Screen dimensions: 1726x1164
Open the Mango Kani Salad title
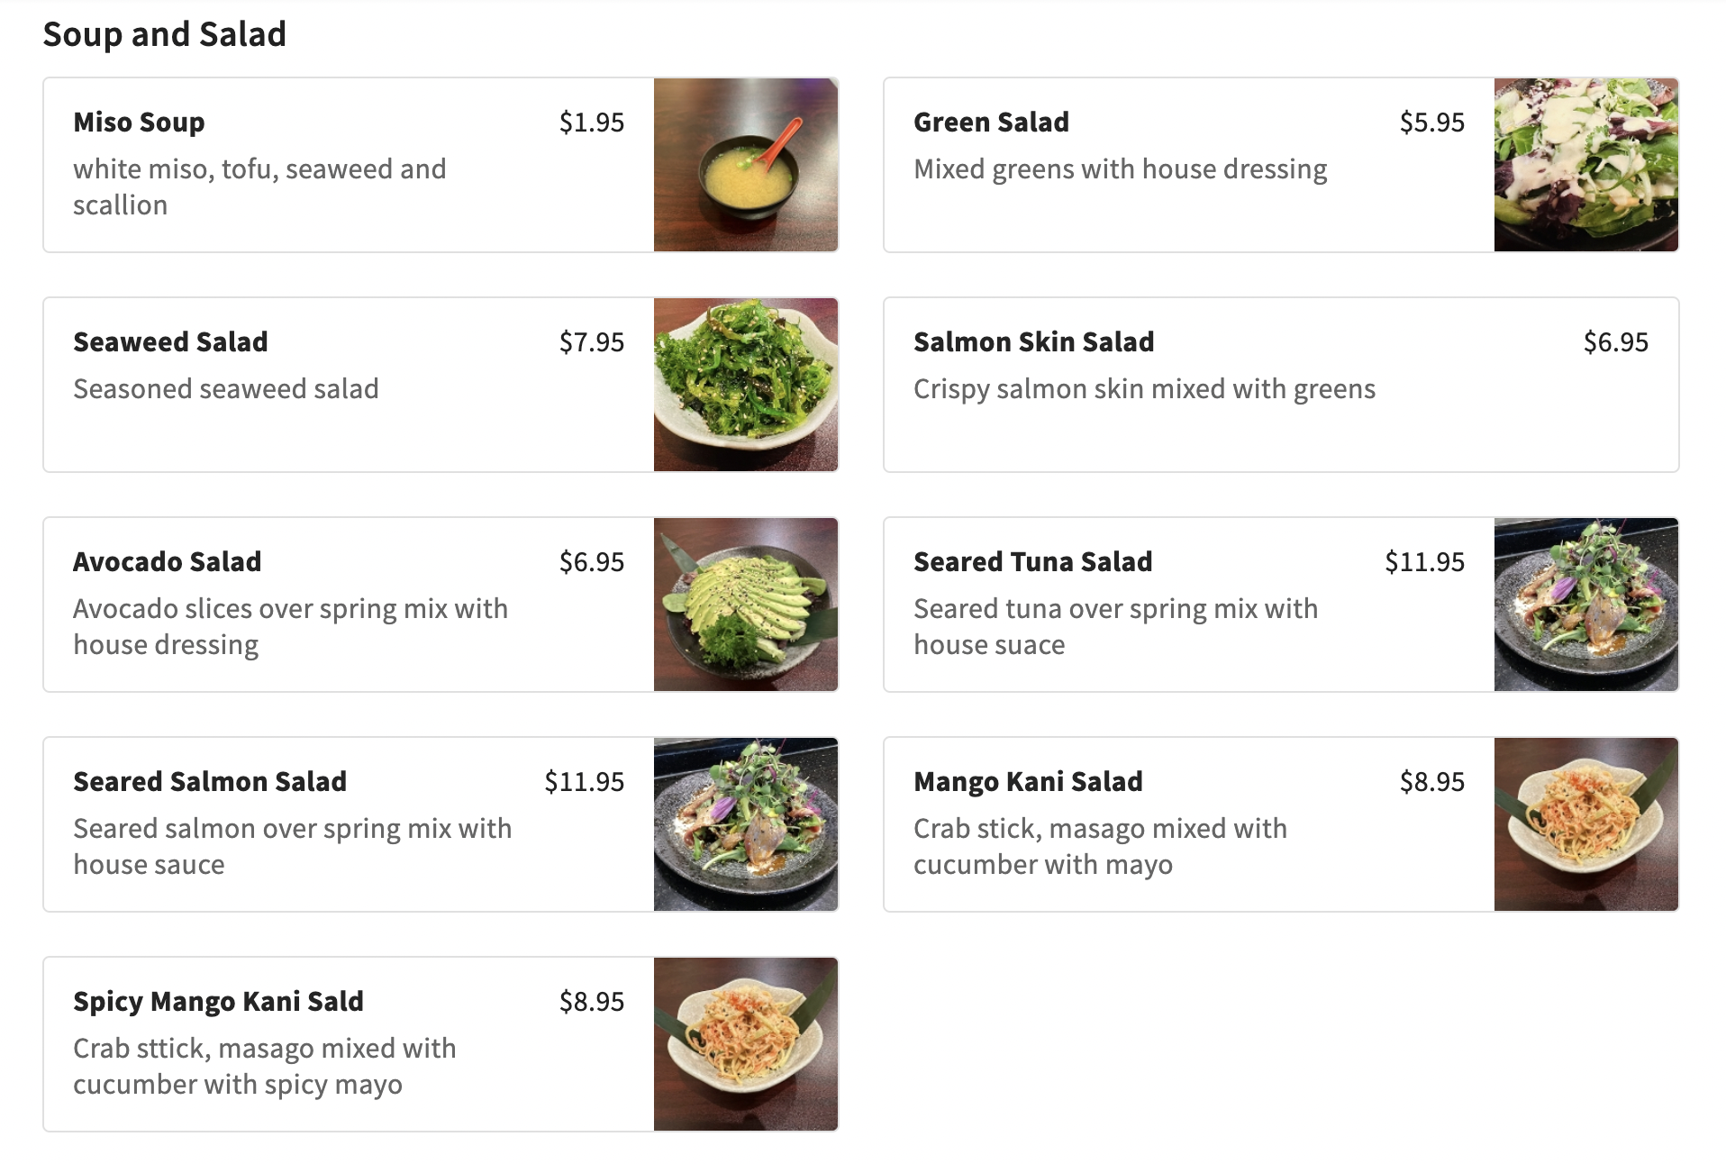tap(1028, 781)
